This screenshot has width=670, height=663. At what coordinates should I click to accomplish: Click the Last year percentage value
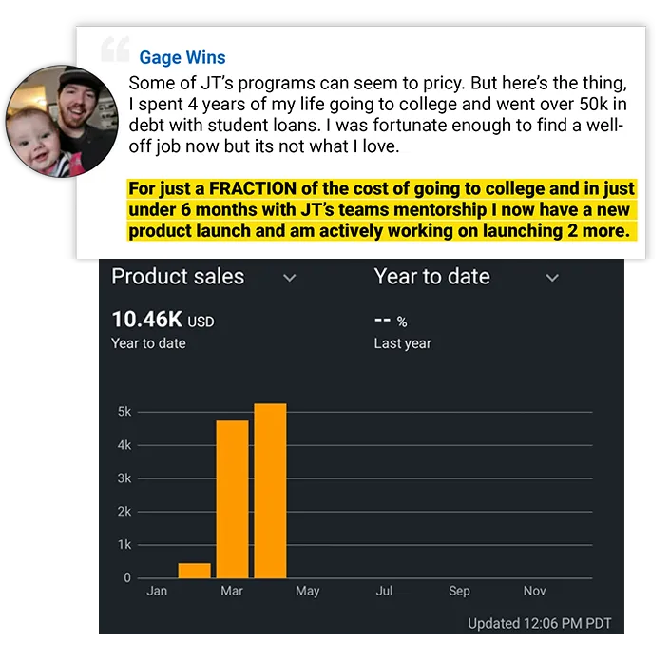pyautogui.click(x=391, y=321)
